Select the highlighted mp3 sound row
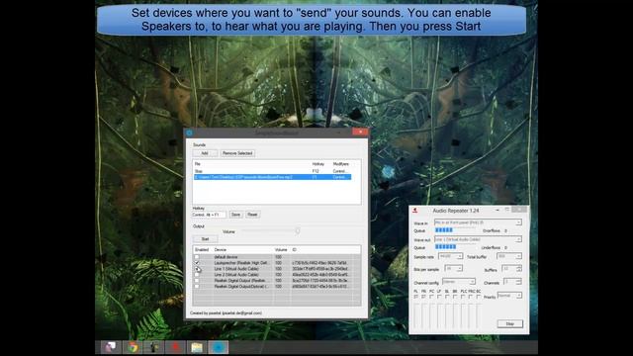The image size is (633, 356). [273, 177]
